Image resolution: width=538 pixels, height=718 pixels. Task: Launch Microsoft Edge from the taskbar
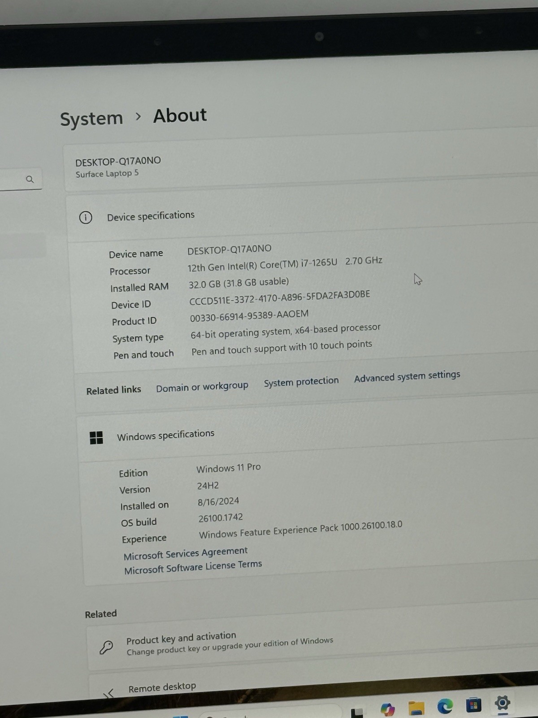click(x=445, y=706)
